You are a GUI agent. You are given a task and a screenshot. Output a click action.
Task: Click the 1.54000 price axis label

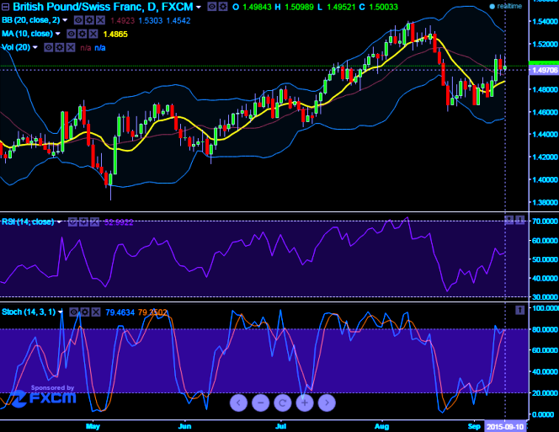coord(545,21)
